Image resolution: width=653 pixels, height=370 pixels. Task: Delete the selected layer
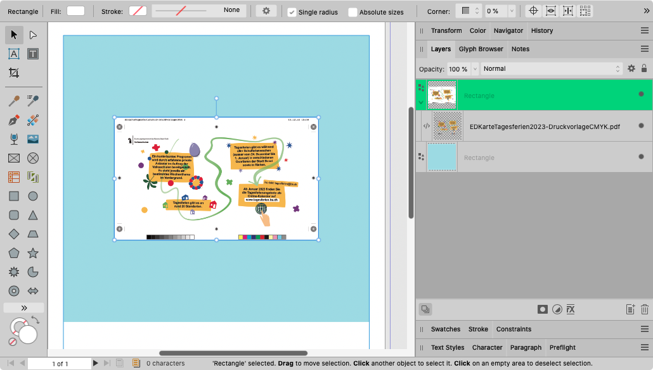[x=645, y=309]
